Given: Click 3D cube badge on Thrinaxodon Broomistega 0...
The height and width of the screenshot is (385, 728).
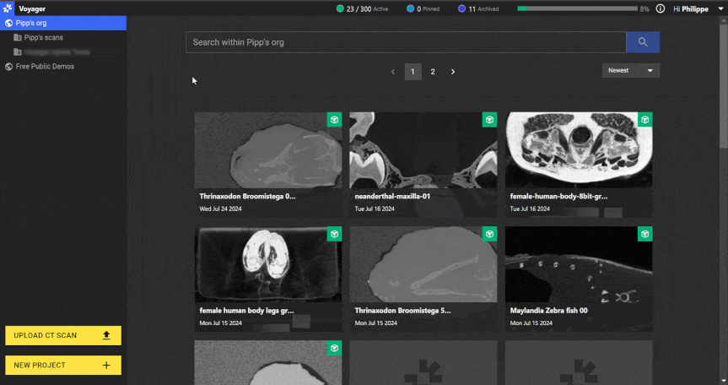Looking at the screenshot, I should click(334, 120).
